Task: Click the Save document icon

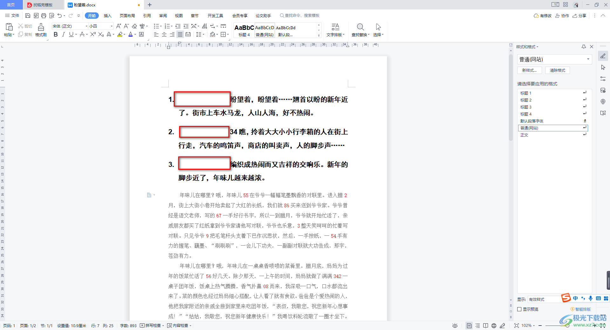Action: [x=28, y=16]
